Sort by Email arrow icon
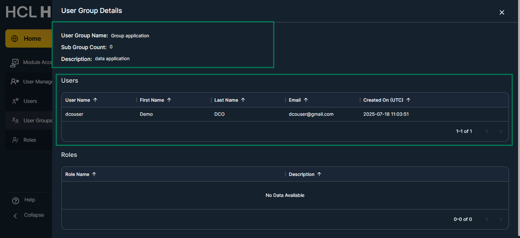This screenshot has height=238, width=520. pyautogui.click(x=306, y=100)
